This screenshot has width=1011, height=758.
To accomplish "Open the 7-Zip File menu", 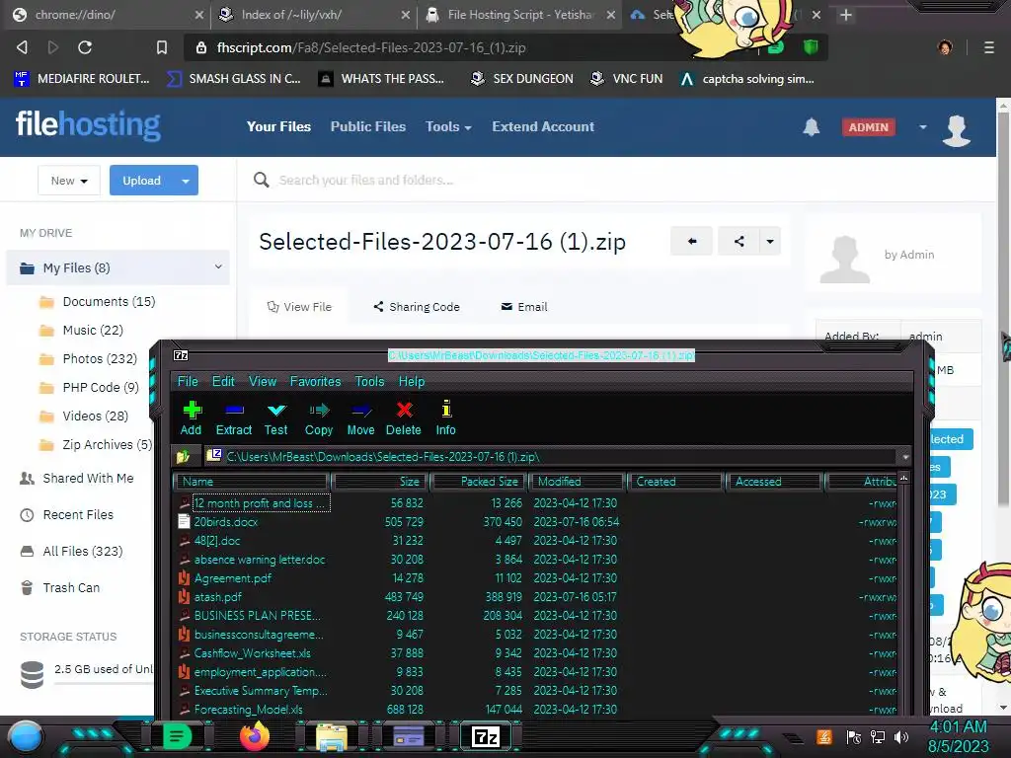I will 188,382.
